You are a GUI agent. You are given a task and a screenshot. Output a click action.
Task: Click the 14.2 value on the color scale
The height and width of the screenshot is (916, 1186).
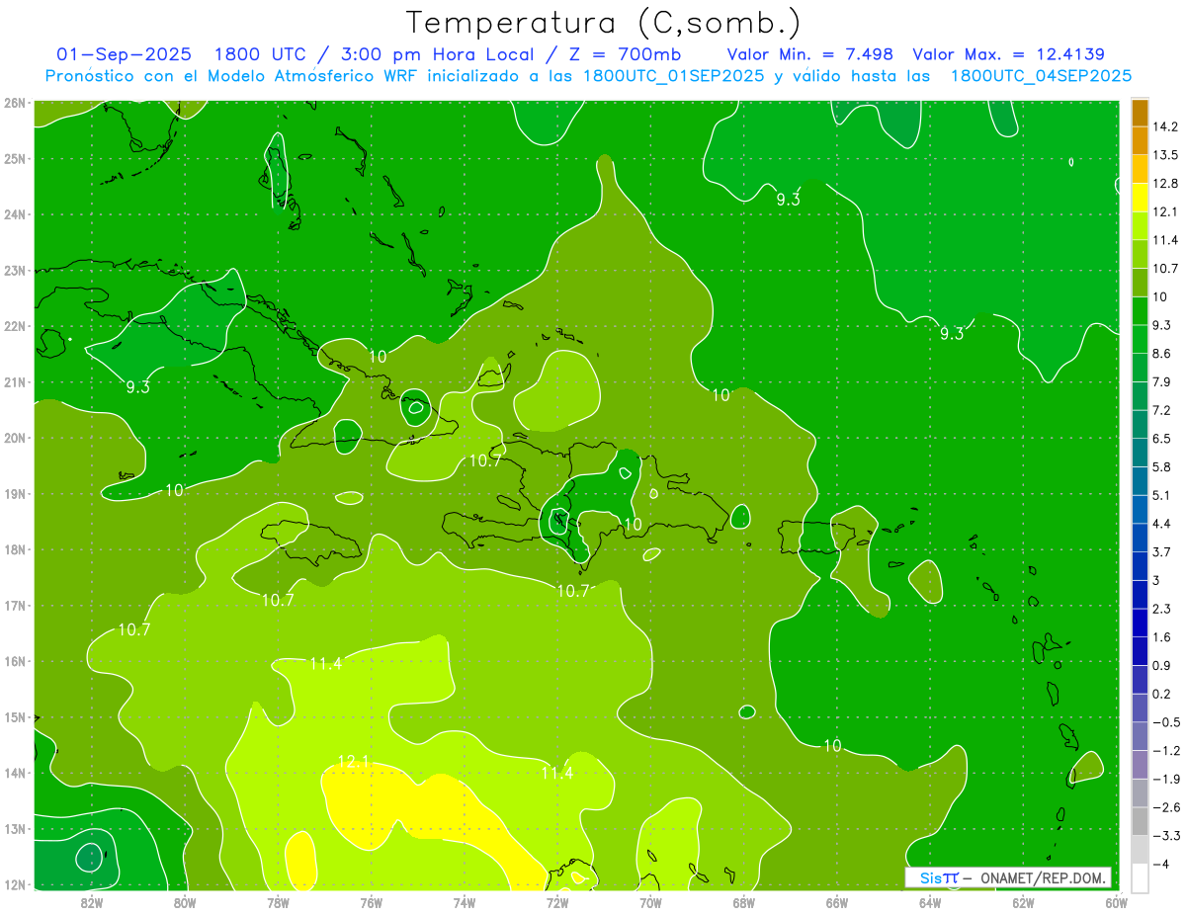tap(1165, 126)
